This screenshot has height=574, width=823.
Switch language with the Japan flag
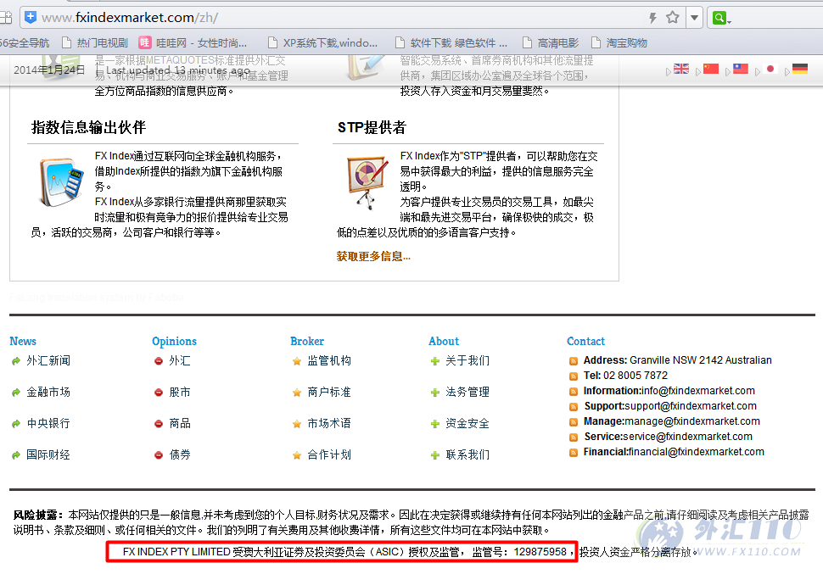[x=770, y=69]
